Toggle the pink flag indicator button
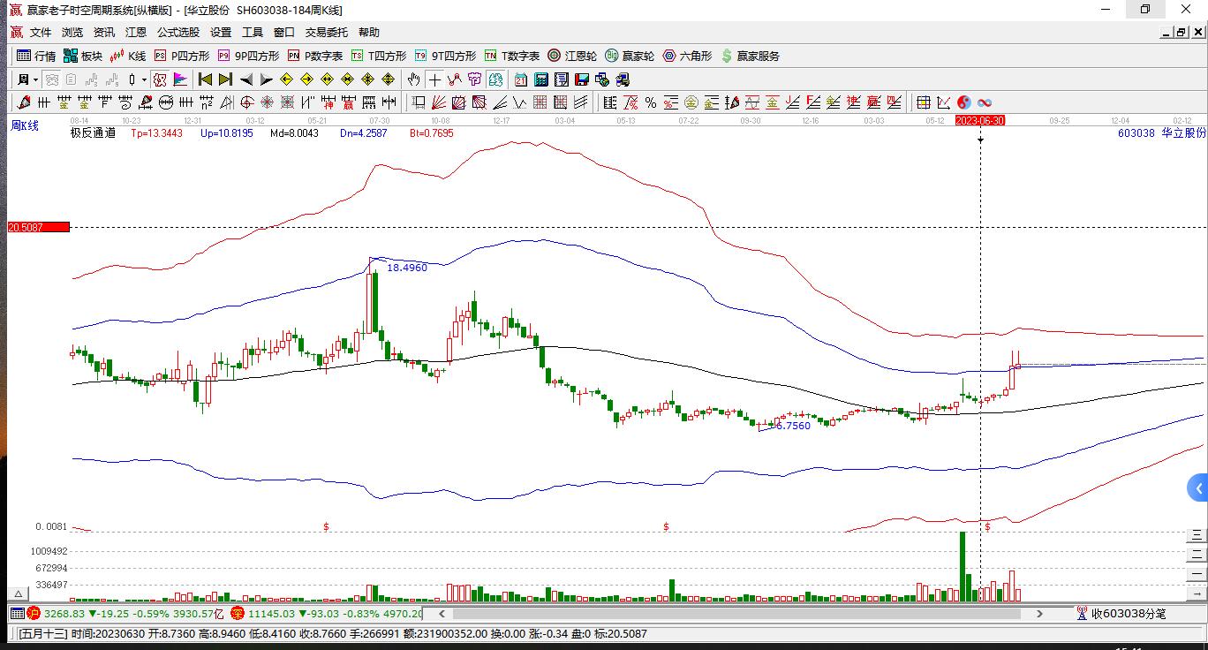 pos(180,79)
